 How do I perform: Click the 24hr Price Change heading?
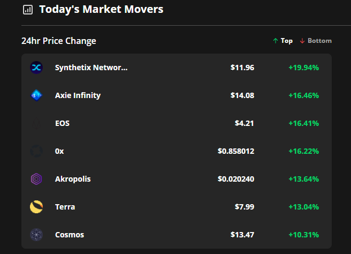click(59, 41)
